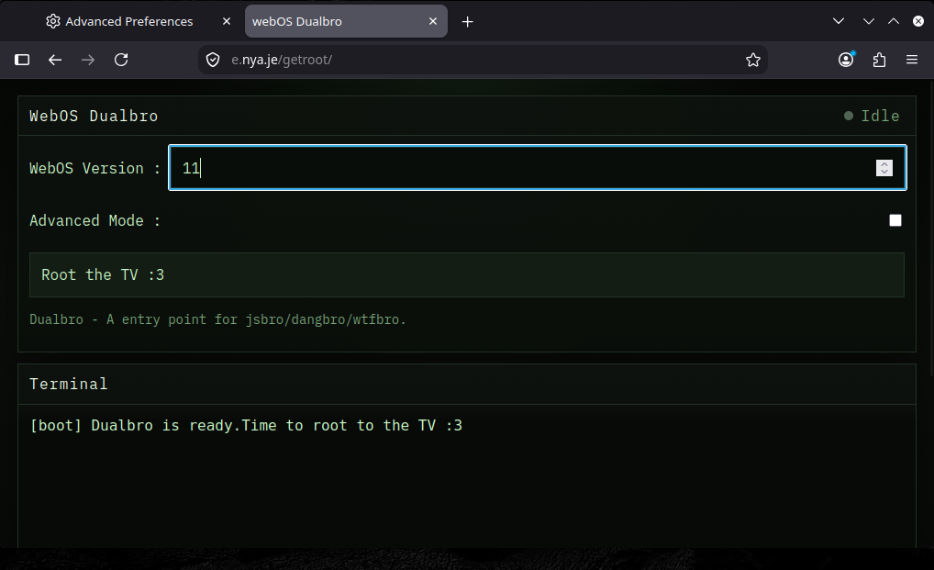Click the 'Dualbro - A entry point' description
The height and width of the screenshot is (570, 934).
click(217, 319)
